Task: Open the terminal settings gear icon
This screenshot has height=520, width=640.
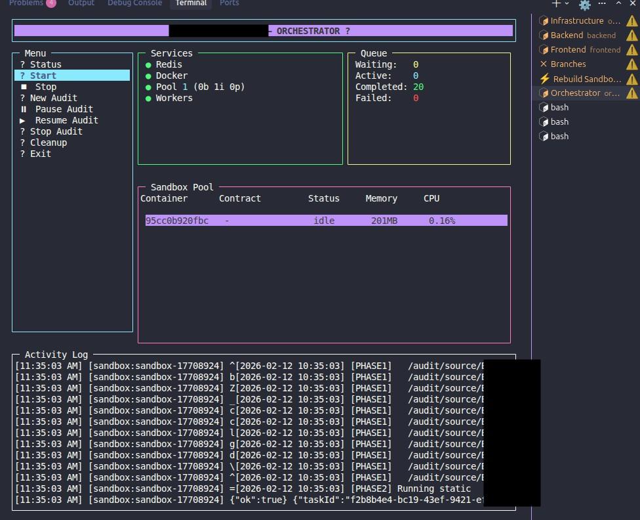Action: [x=584, y=5]
